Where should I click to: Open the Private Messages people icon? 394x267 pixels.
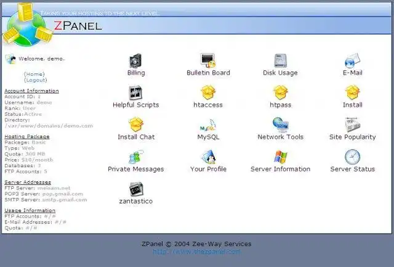click(136, 157)
